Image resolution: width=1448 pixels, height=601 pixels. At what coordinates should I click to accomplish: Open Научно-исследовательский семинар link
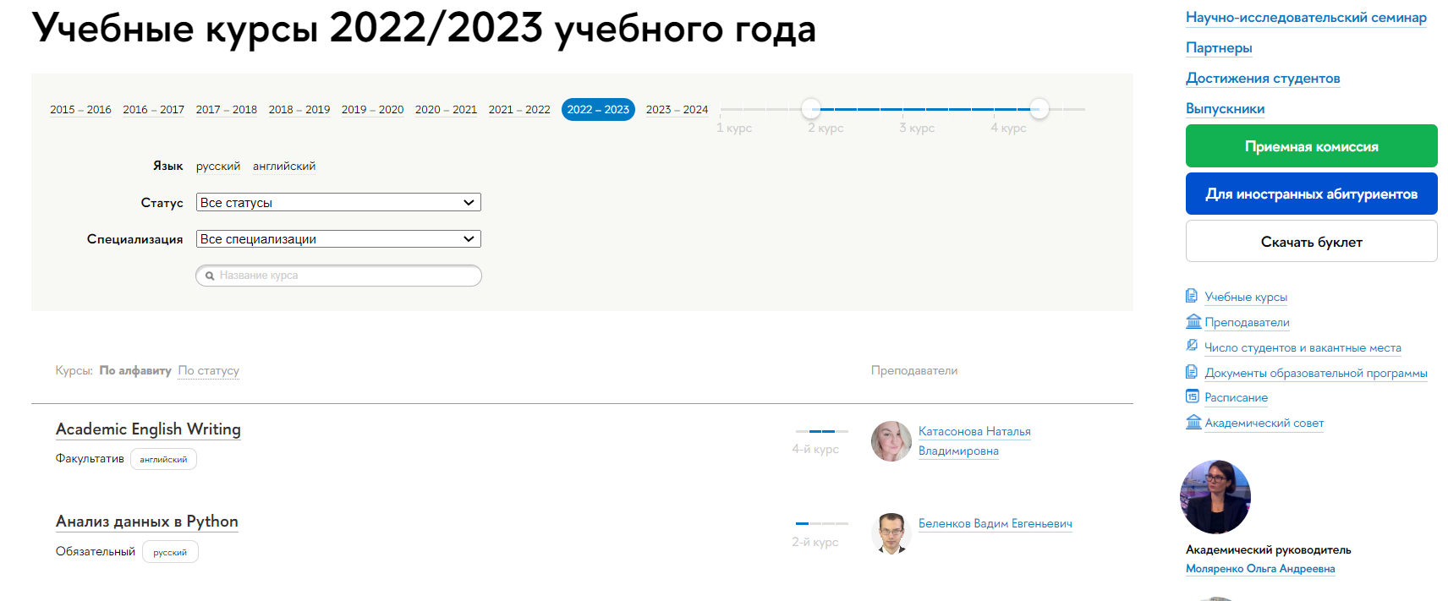coord(1306,18)
